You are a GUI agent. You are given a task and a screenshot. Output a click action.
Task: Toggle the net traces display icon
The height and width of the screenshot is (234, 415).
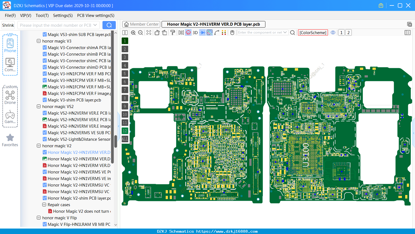pos(210,33)
